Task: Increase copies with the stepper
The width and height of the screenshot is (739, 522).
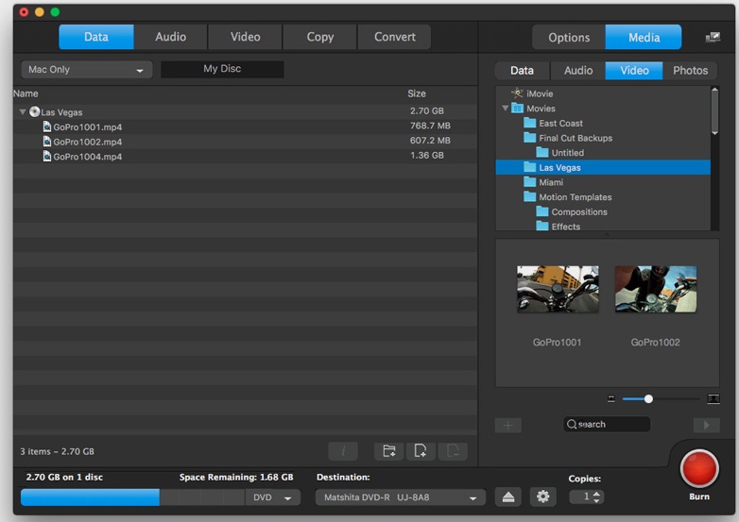Action: coord(596,494)
